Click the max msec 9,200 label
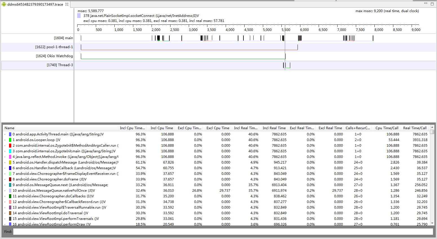This screenshot has width=437, height=239. (x=387, y=11)
